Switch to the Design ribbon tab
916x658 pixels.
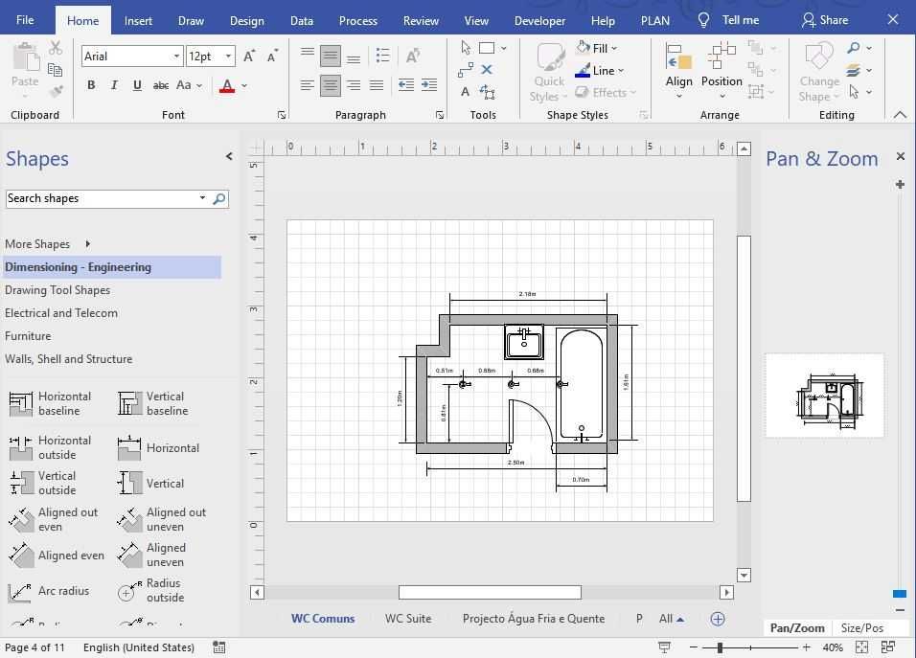[246, 20]
